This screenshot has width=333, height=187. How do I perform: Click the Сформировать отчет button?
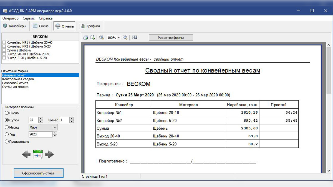[x=38, y=173]
